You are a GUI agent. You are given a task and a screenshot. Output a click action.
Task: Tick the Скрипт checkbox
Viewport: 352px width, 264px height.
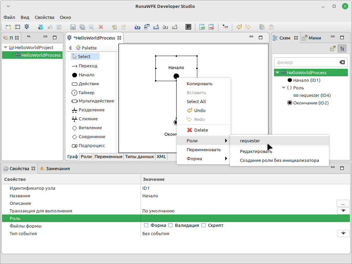pyautogui.click(x=203, y=225)
